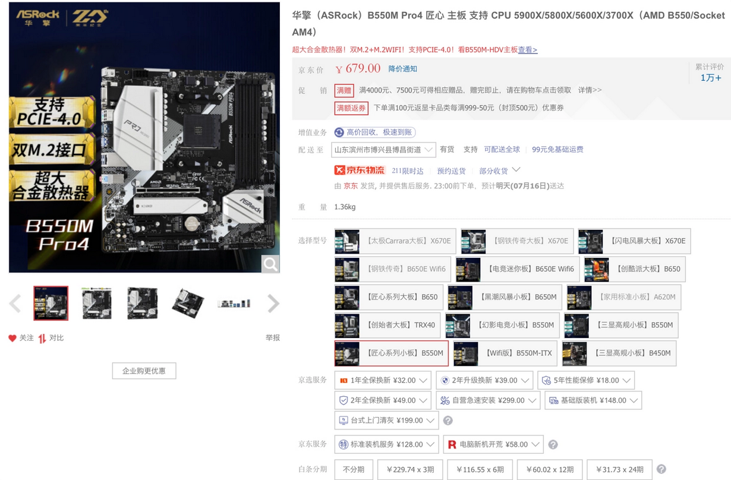Viewport: 731px width, 480px height.
Task: Open 查看> link for B550M-HDV
Action: (528, 50)
